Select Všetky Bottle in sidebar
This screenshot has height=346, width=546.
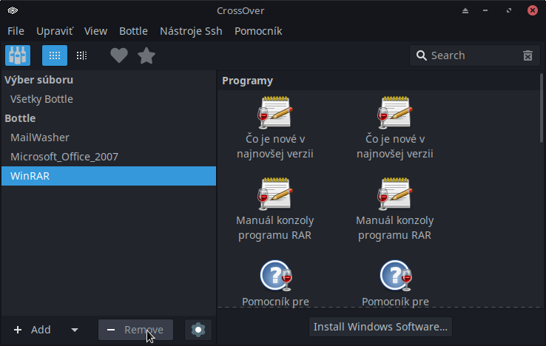coord(109,99)
